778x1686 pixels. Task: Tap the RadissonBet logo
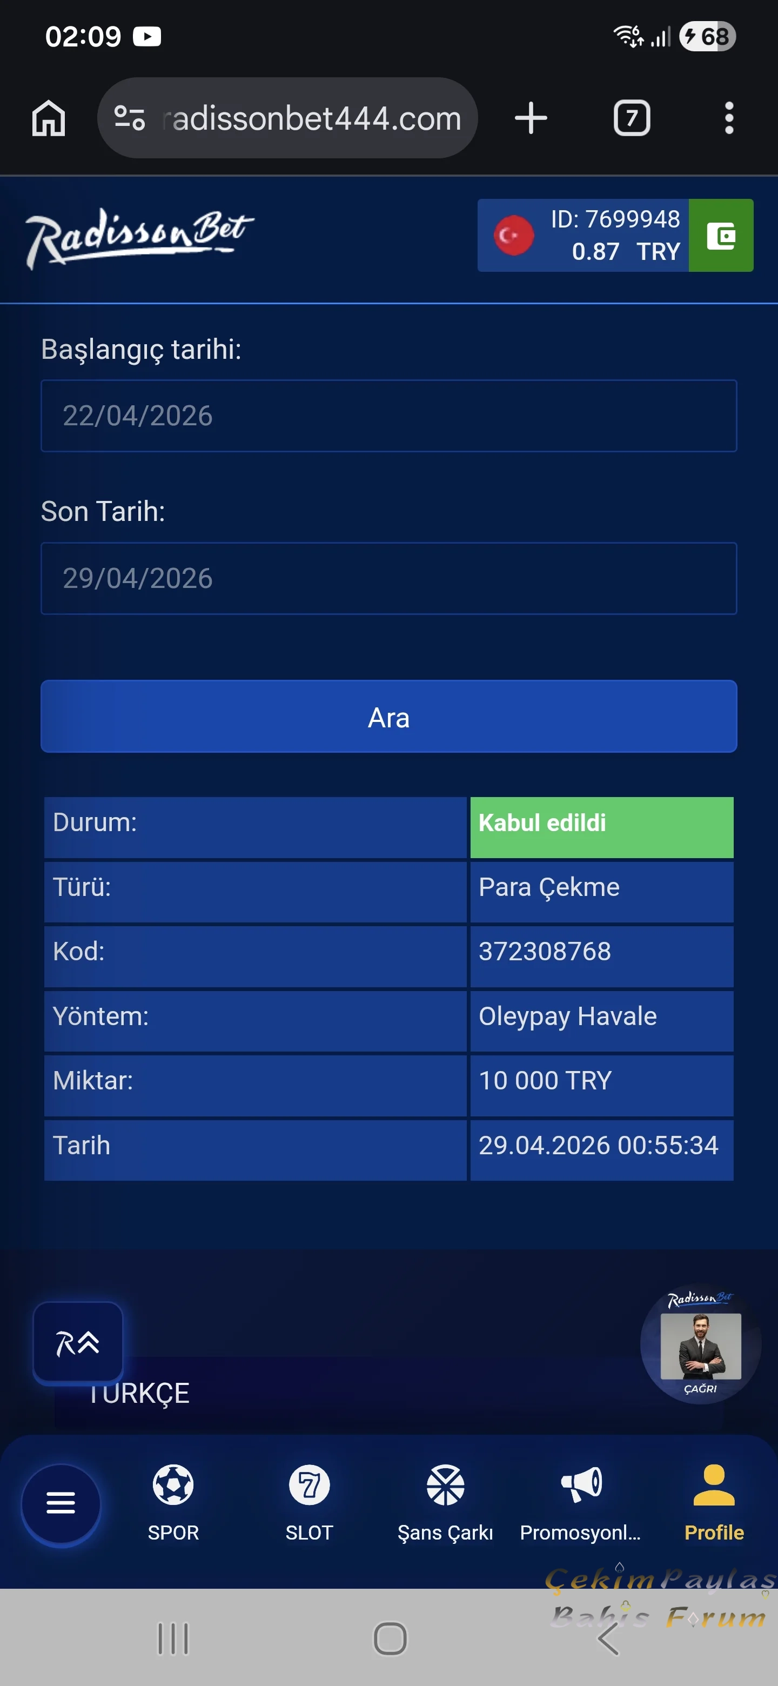pos(139,236)
